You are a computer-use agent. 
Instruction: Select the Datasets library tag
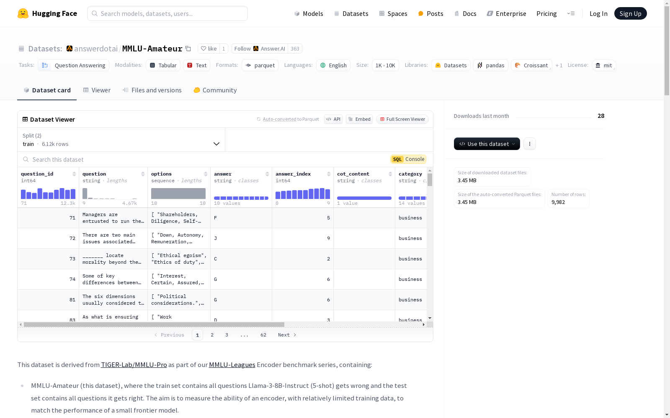point(451,65)
